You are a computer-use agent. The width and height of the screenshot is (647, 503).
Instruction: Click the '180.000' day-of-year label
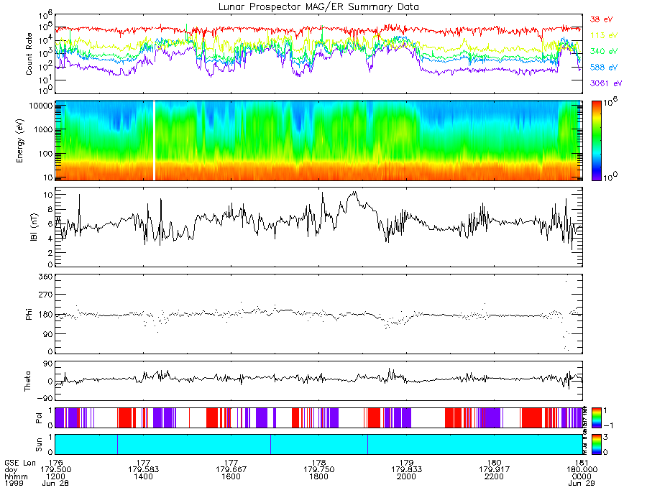coord(582,470)
